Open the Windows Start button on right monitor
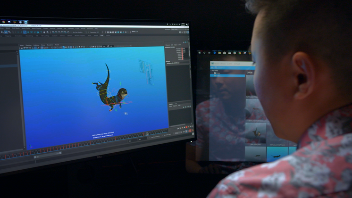352x198 pixels. click(x=199, y=53)
